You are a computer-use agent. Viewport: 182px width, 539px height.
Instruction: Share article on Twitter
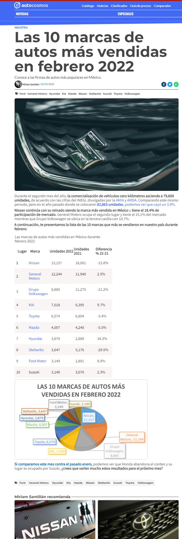click(170, 84)
